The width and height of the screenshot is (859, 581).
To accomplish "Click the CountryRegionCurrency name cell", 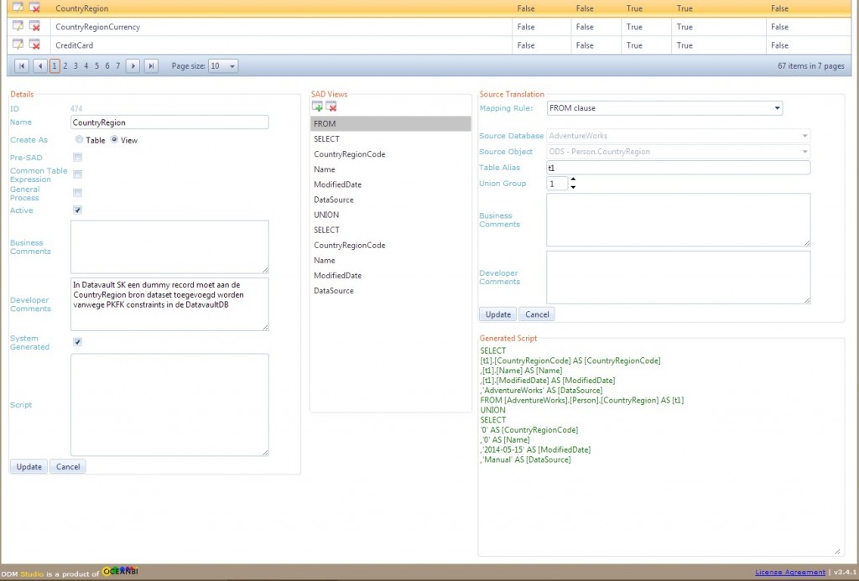I will coord(281,26).
